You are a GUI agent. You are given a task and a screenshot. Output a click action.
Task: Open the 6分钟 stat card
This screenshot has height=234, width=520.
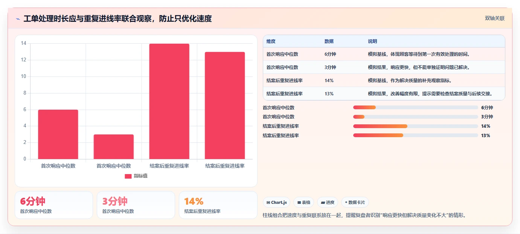pos(54,205)
